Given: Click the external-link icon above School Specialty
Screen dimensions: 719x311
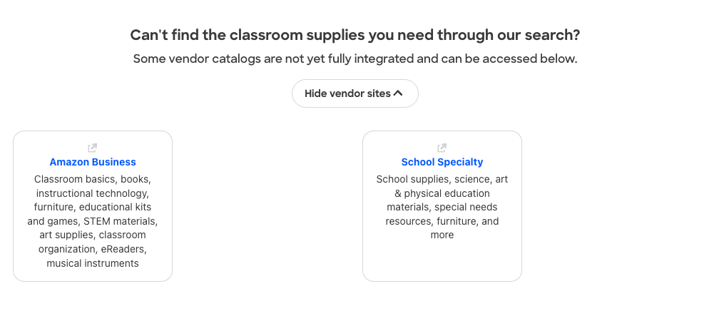Looking at the screenshot, I should pos(442,148).
